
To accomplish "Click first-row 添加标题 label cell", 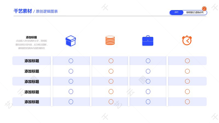I will point(32,61).
